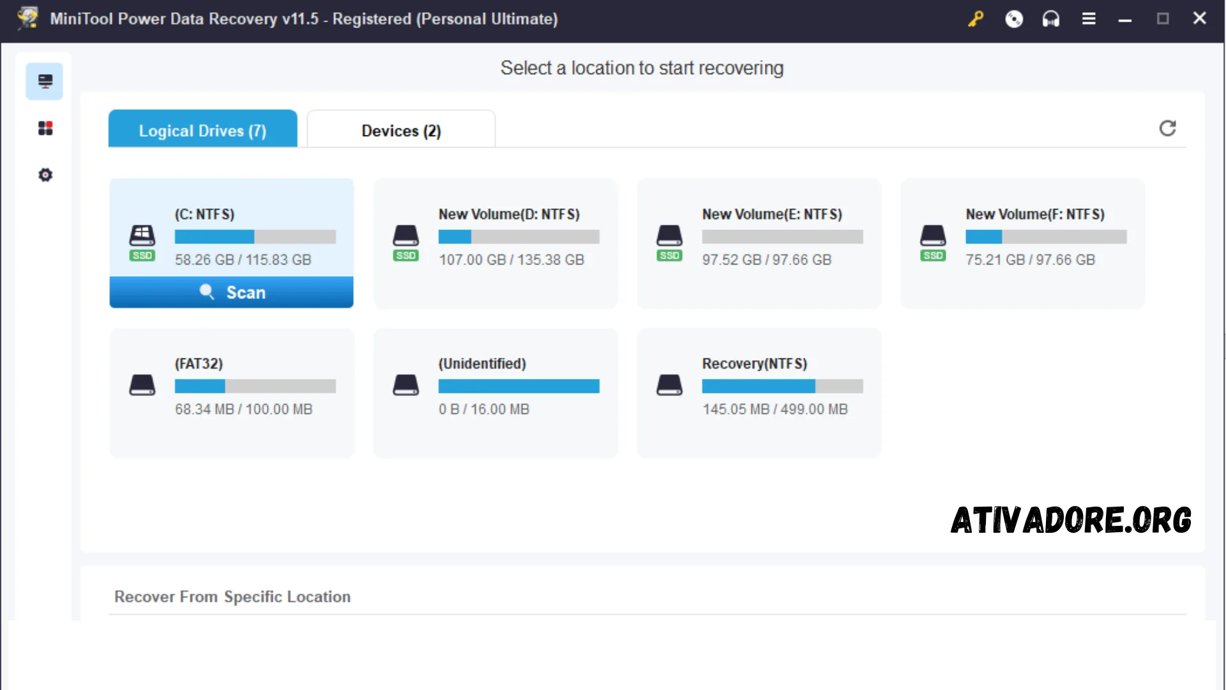The width and height of the screenshot is (1226, 690).
Task: Select New Volume(E: NTFS) card
Action: click(759, 244)
